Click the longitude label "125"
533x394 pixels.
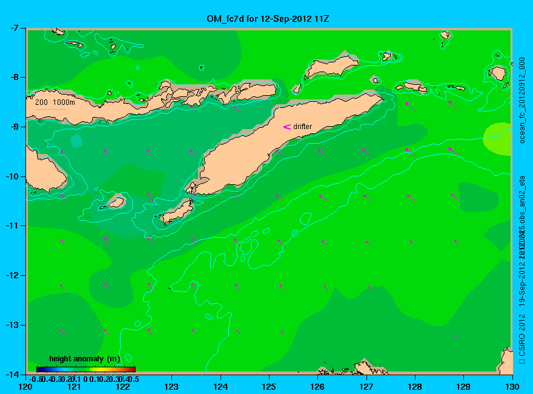(269, 387)
